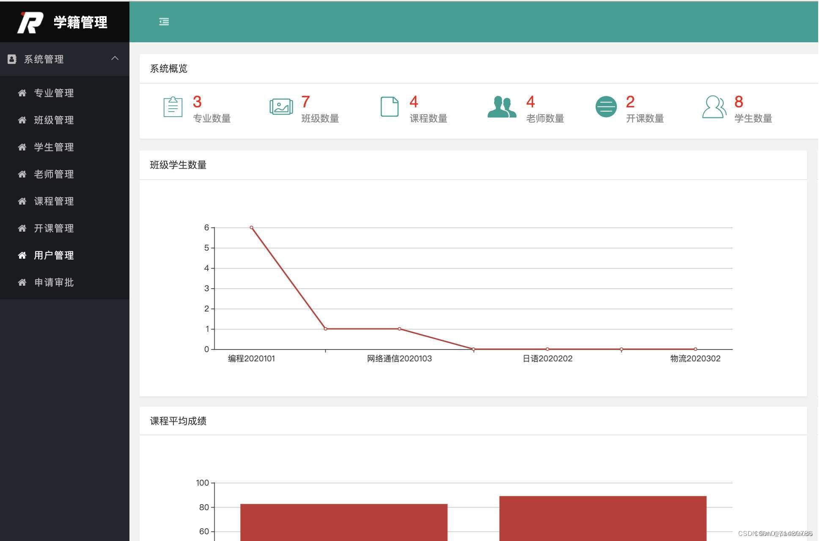Toggle the sidebar collapse hamburger icon
Viewport: 819px width, 541px height.
pyautogui.click(x=164, y=22)
